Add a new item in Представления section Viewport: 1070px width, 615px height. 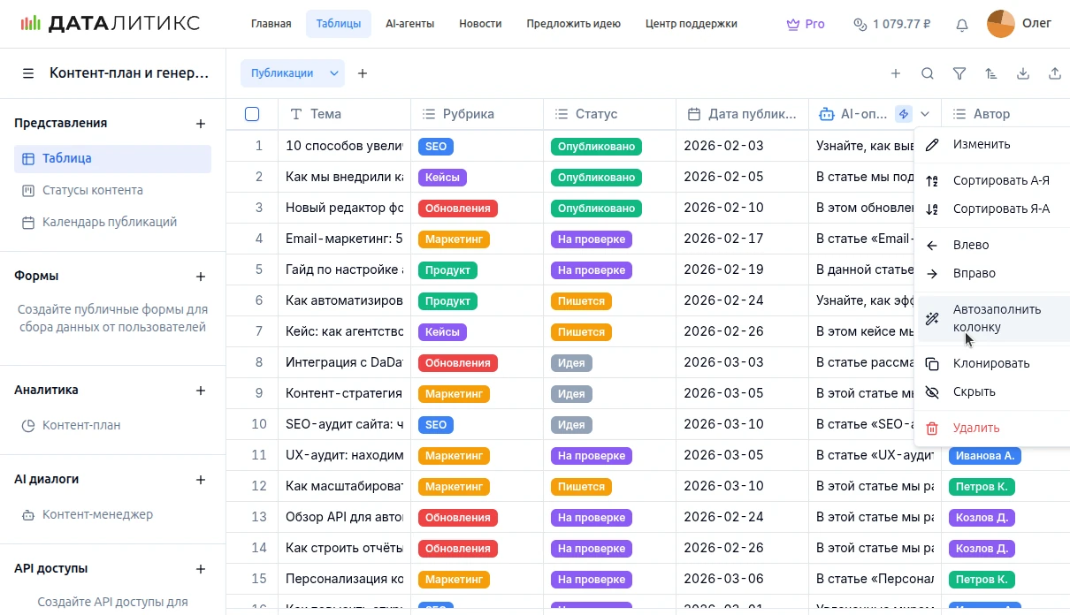pos(200,124)
